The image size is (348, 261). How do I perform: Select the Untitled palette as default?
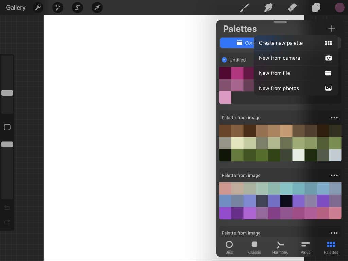click(224, 60)
